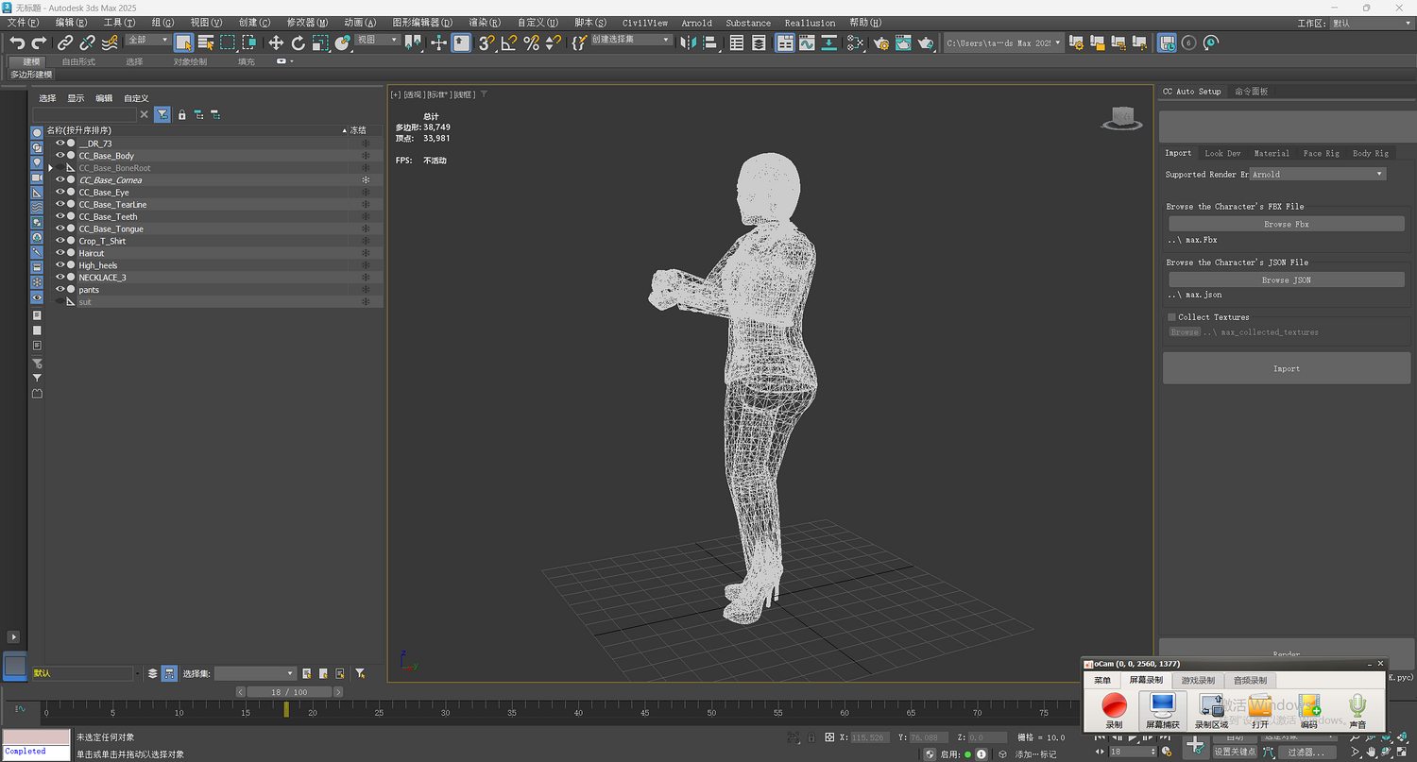Toggle the Angle Snap tool

(x=508, y=42)
